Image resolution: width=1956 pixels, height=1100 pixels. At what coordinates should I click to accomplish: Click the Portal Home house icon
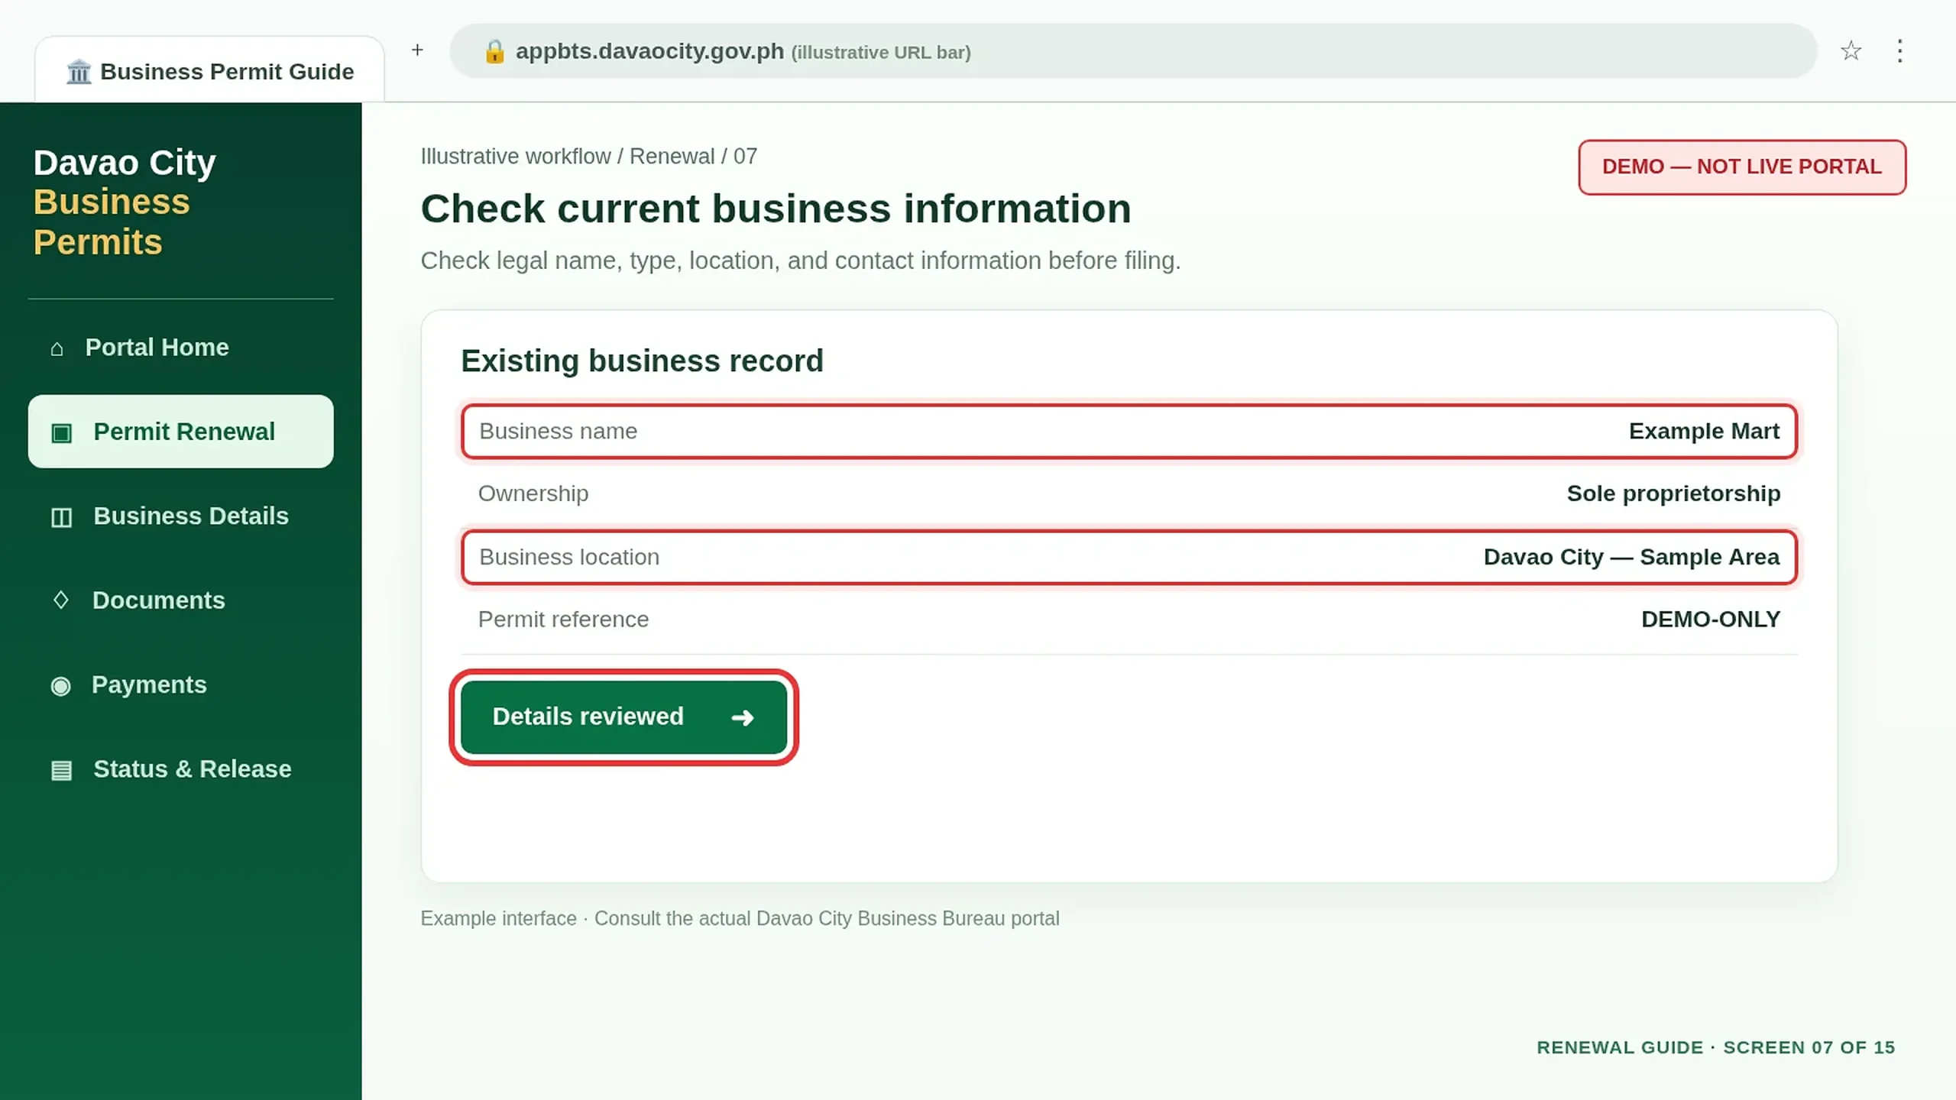pos(57,348)
